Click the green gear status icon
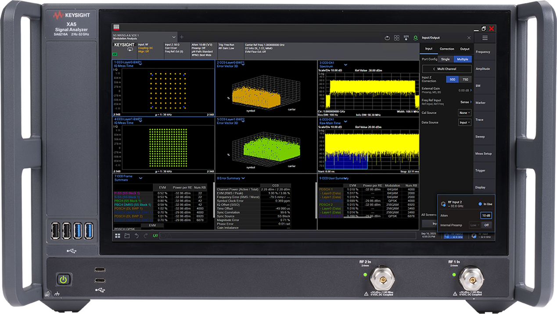 [x=416, y=38]
